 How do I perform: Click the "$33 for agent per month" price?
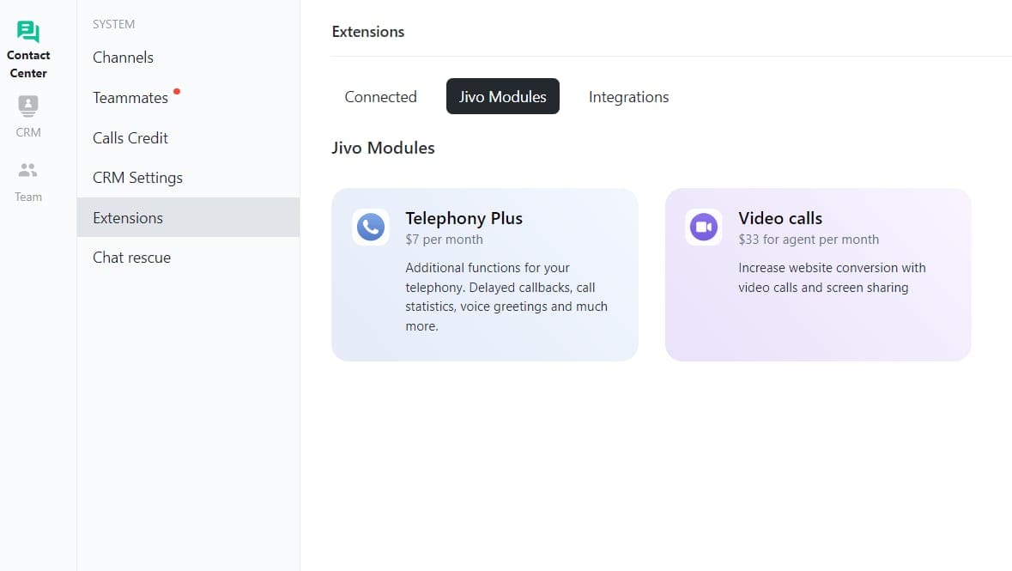click(809, 240)
